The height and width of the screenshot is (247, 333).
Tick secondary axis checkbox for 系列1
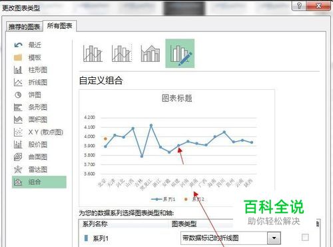click(x=305, y=237)
